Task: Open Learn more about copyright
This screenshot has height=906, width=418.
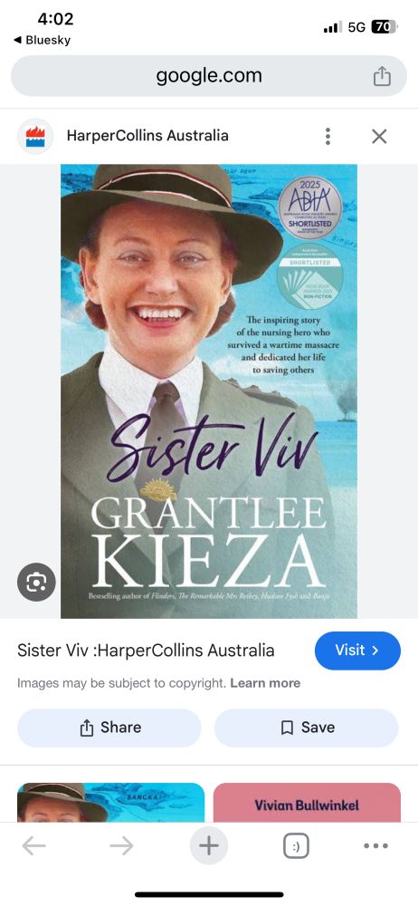Action: 265,683
